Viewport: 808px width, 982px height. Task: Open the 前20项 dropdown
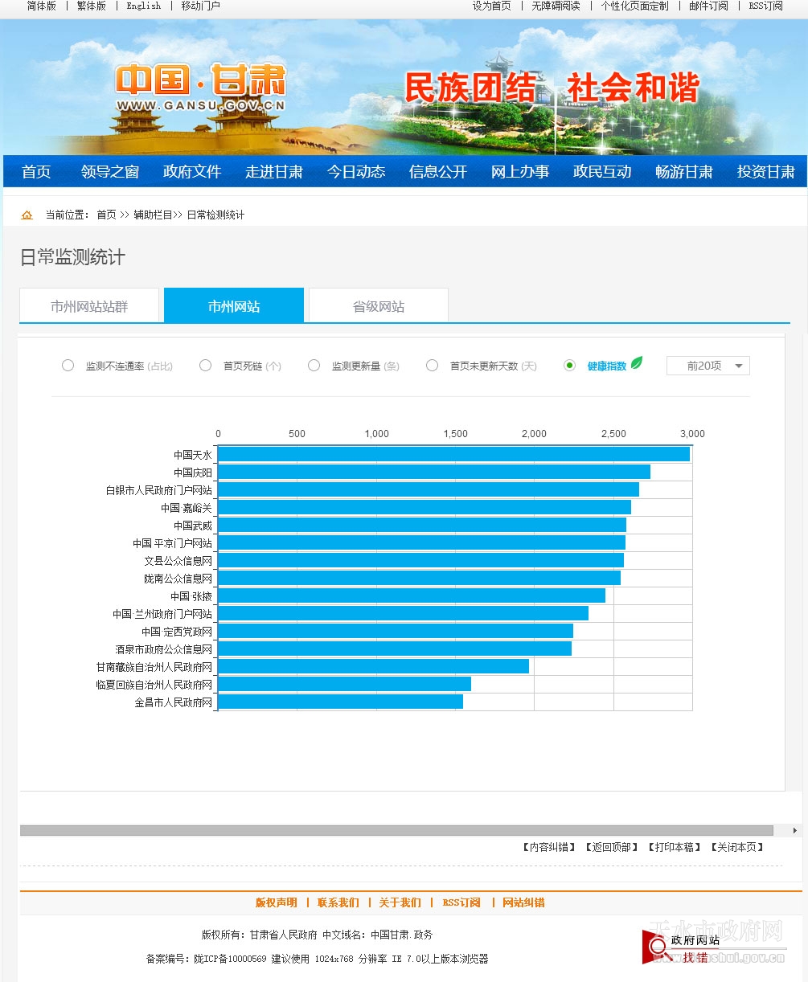tap(708, 366)
